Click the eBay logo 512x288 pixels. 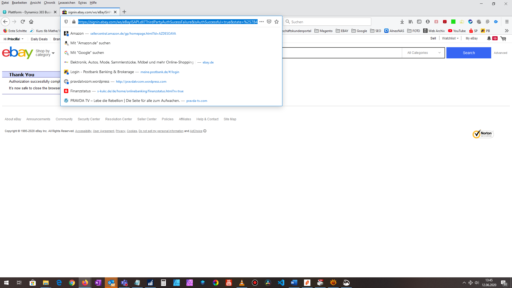point(18,53)
